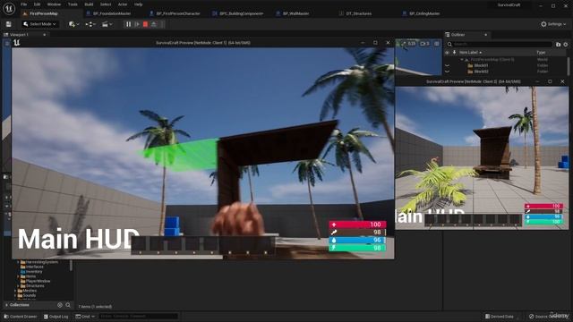Save the current level with disk icon
The height and width of the screenshot is (322, 573).
point(8,24)
